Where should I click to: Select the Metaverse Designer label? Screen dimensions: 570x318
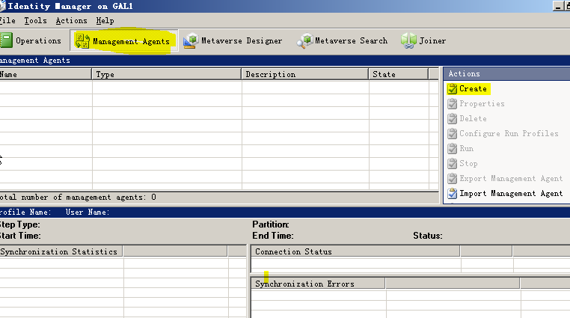[x=242, y=40]
